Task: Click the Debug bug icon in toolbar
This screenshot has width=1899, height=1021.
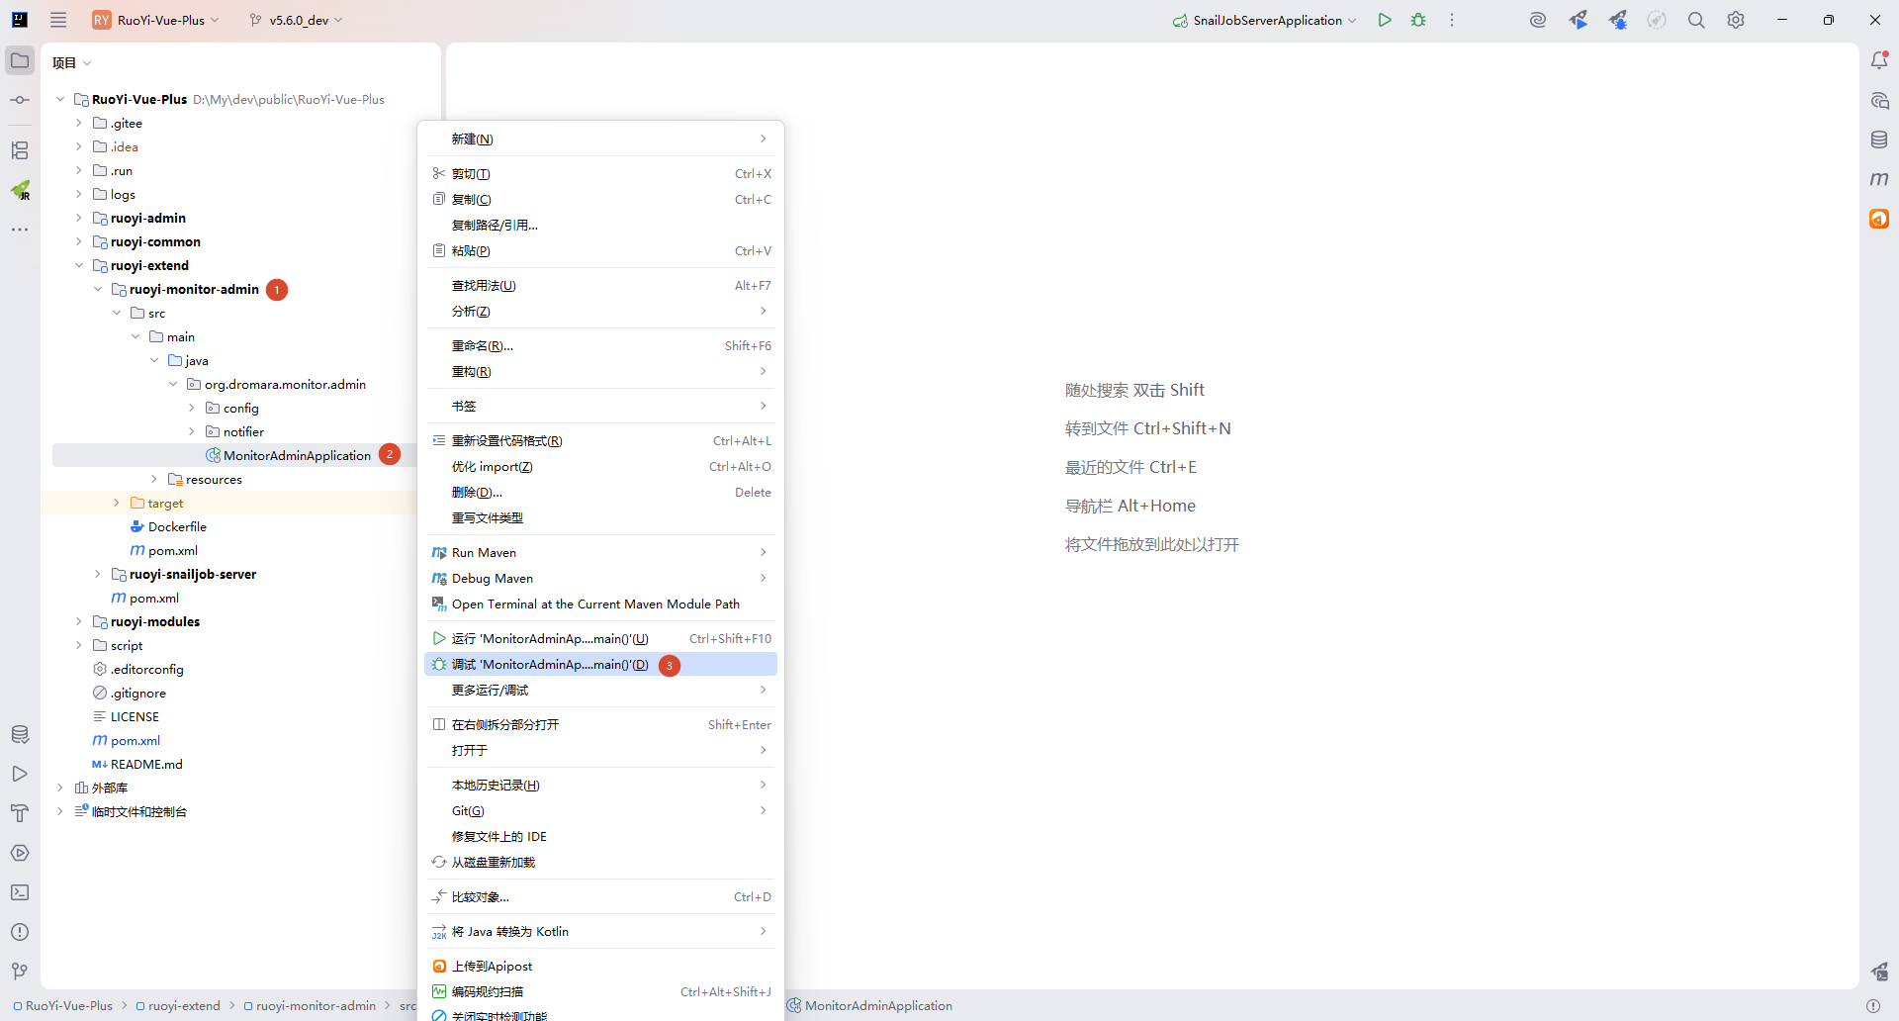Action: pyautogui.click(x=1418, y=20)
